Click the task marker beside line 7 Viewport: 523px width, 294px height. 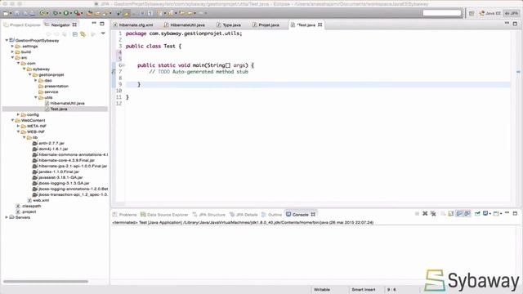[x=114, y=71]
